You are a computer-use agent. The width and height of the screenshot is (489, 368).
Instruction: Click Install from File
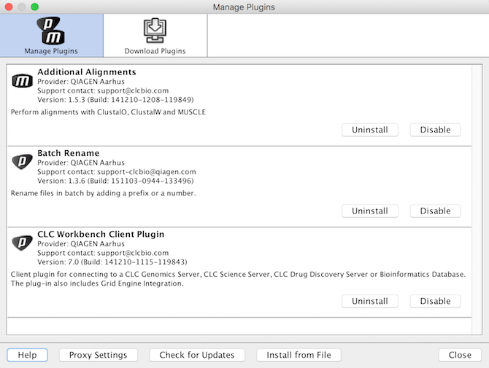coord(299,355)
